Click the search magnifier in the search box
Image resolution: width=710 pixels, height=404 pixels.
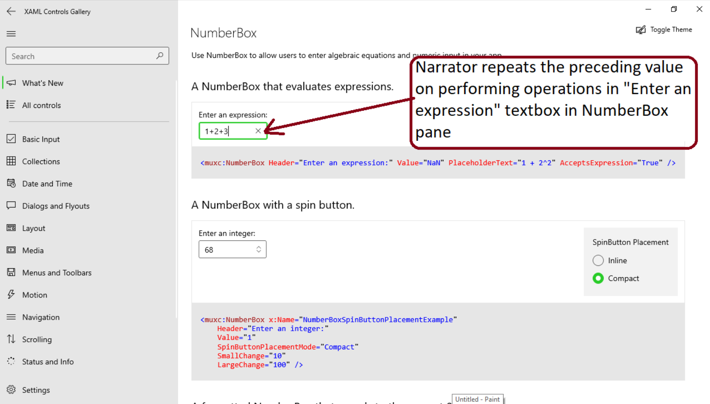point(160,56)
